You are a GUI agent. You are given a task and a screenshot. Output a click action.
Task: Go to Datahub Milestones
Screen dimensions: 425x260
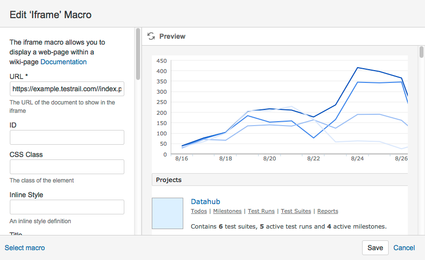click(227, 211)
